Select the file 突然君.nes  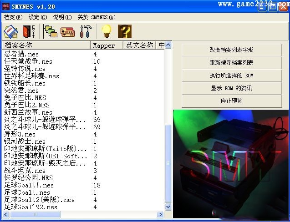pyautogui.click(x=21, y=91)
